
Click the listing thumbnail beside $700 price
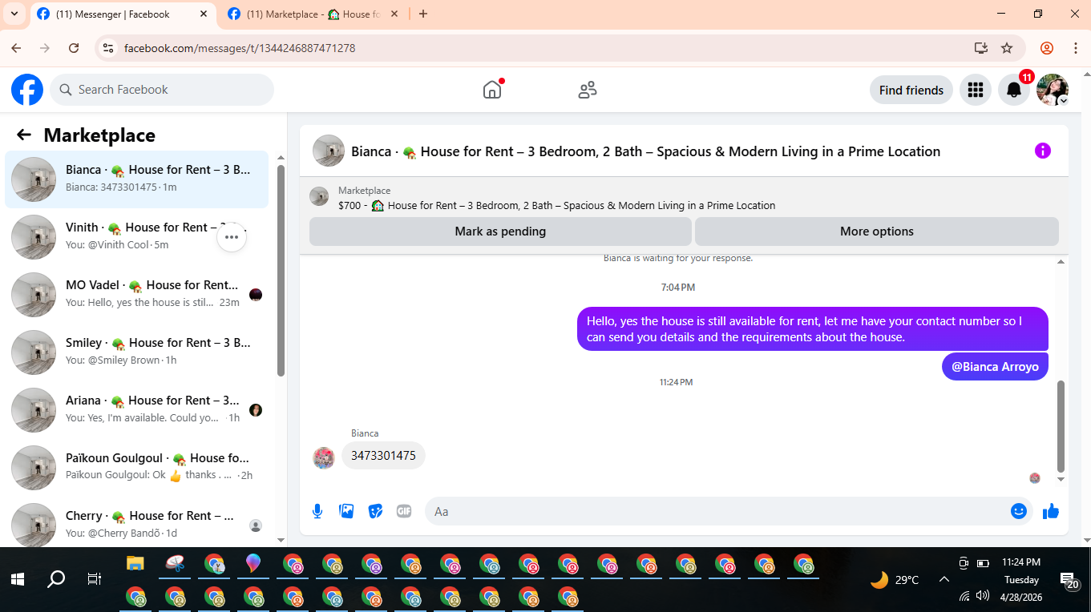[x=319, y=196]
